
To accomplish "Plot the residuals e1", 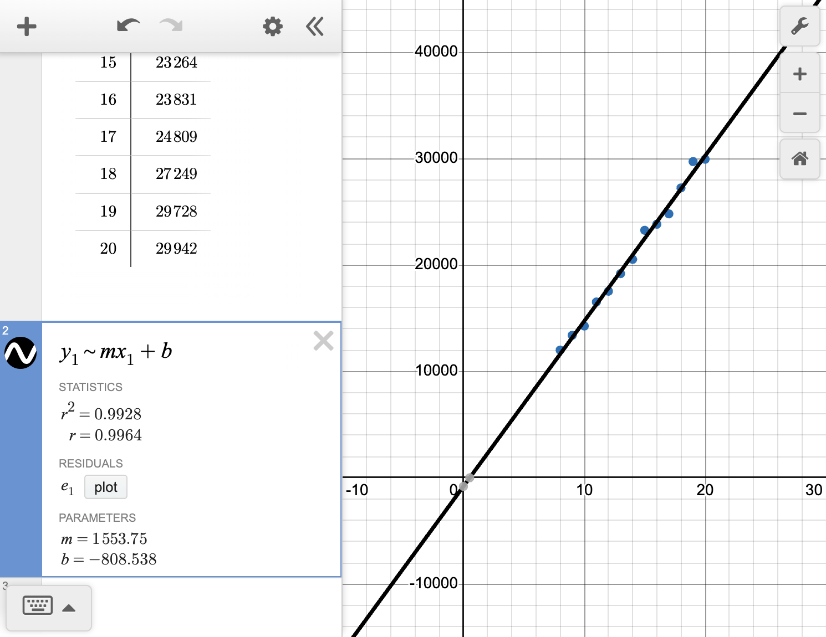I will 105,487.
